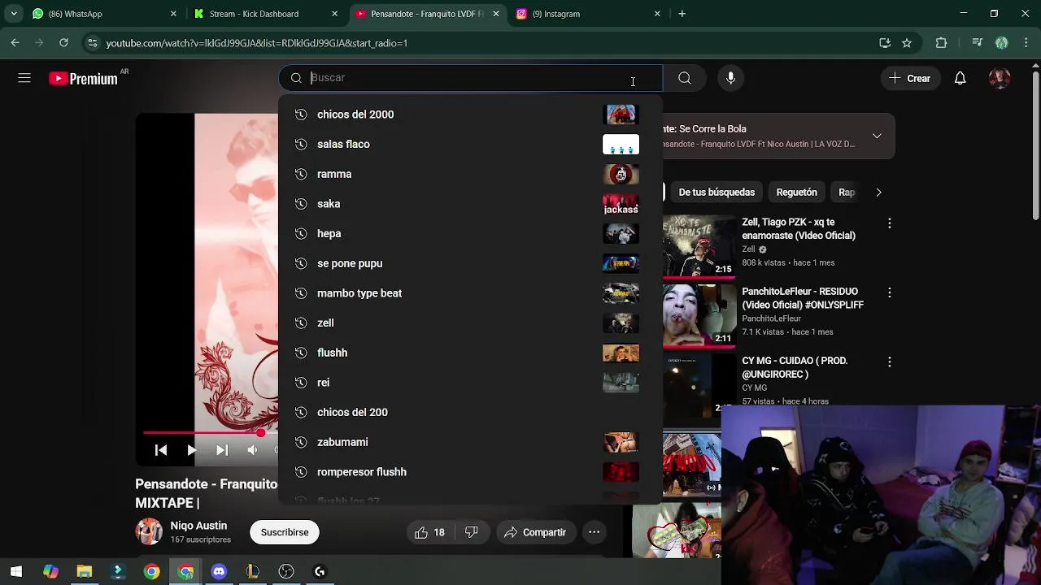
Task: Open Chrome three-dot menu
Action: tap(1026, 43)
